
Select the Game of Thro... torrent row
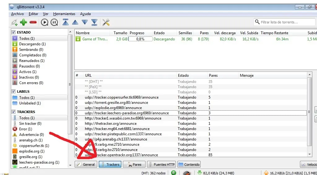pos(195,39)
